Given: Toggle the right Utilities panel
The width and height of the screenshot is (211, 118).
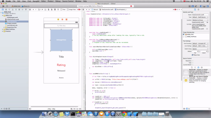Looking at the screenshot, I should click(207, 6).
